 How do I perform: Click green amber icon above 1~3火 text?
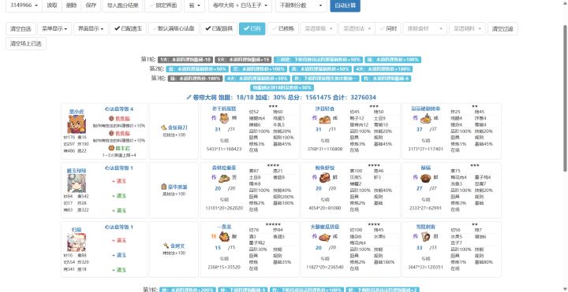[x=111, y=148]
